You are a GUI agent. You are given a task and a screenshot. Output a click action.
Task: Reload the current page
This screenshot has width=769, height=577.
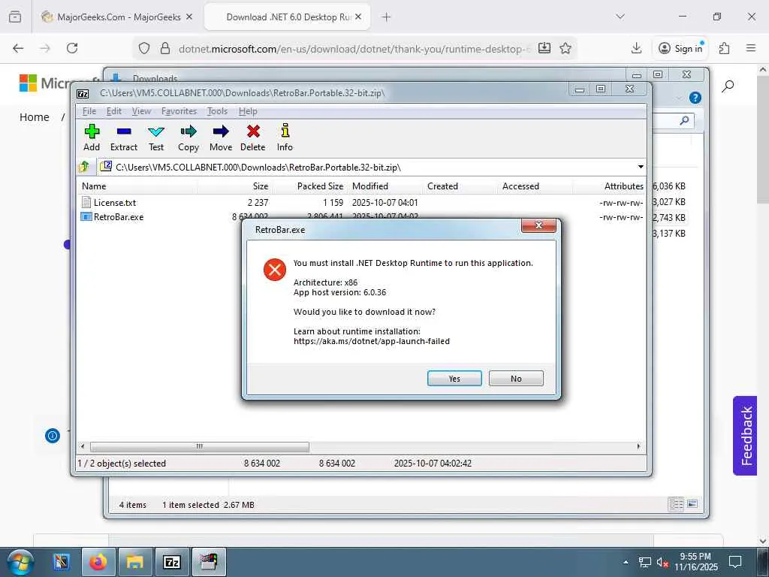72,48
